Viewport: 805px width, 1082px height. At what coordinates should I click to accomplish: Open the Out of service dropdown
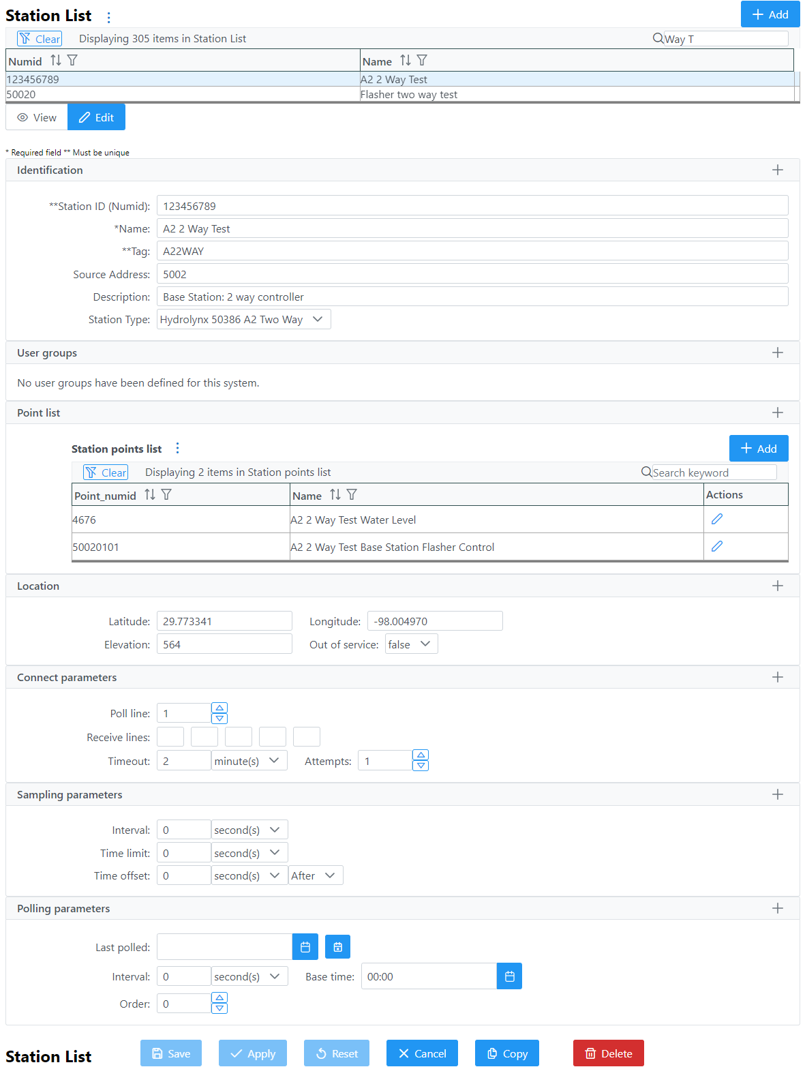point(411,644)
